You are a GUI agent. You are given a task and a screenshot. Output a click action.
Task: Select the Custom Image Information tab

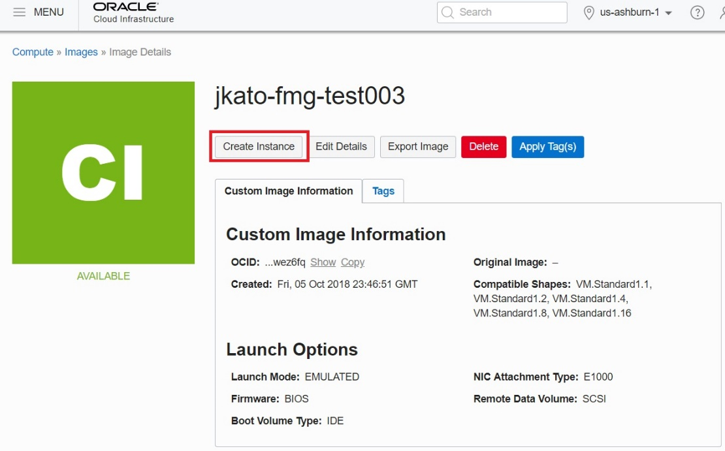288,191
